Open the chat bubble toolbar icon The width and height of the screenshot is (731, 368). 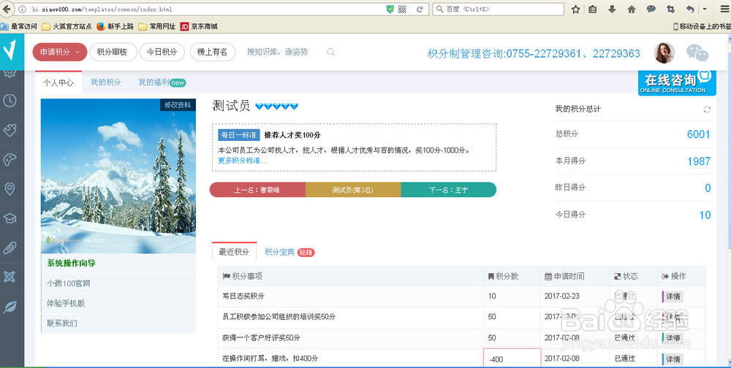tap(651, 9)
